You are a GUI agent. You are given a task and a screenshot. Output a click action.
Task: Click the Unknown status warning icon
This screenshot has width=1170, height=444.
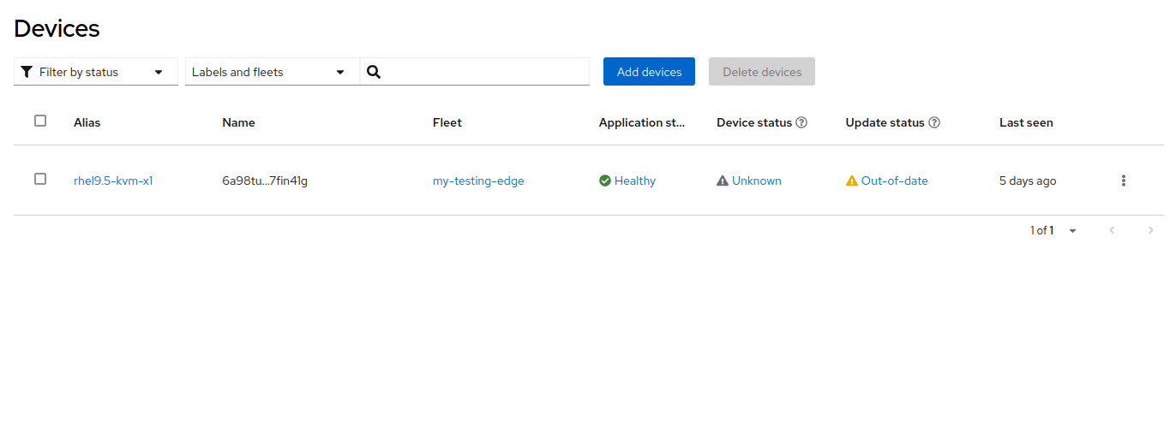723,181
